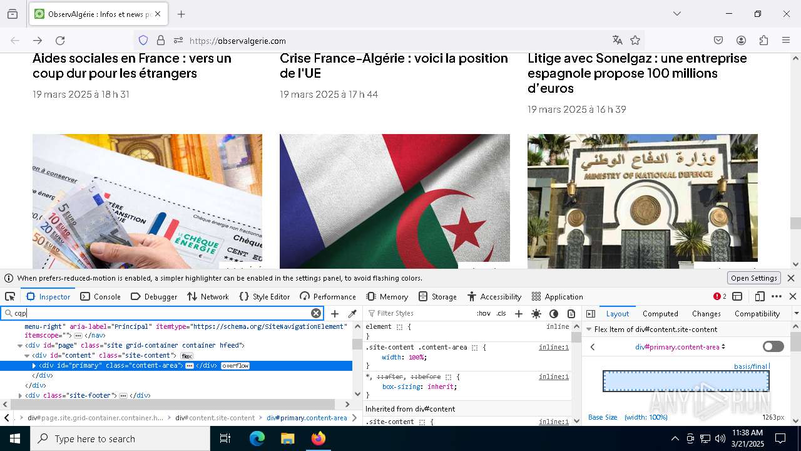Open div#primary.content-area flex item selector
Viewport: 801px width, 451px height.
coord(680,347)
